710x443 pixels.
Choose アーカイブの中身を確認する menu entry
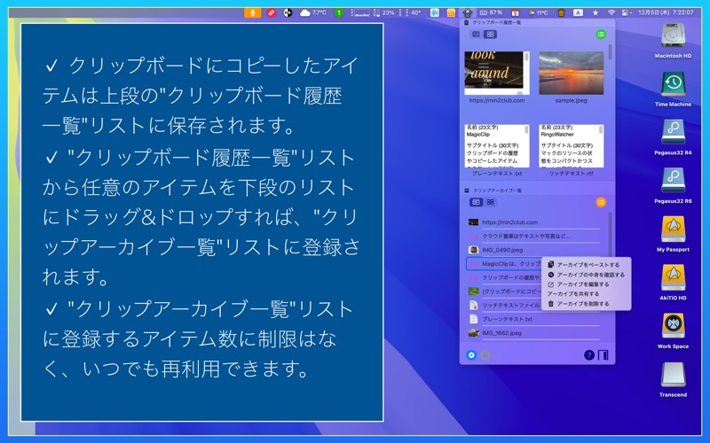[x=586, y=275]
